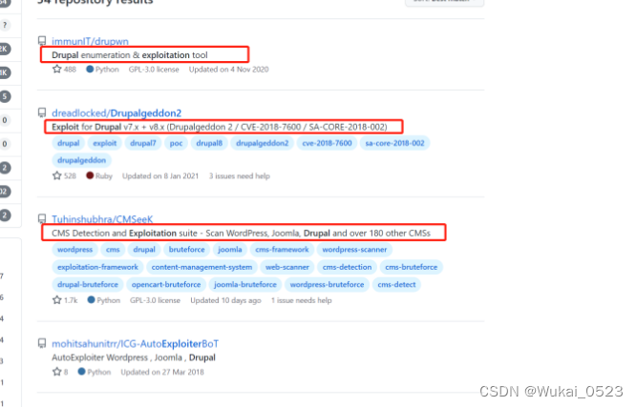
Task: Click the repo icon beside immunIT/drupwn
Action: pos(42,41)
